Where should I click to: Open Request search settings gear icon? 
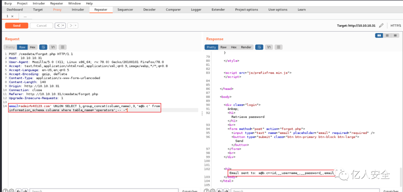point(11,191)
